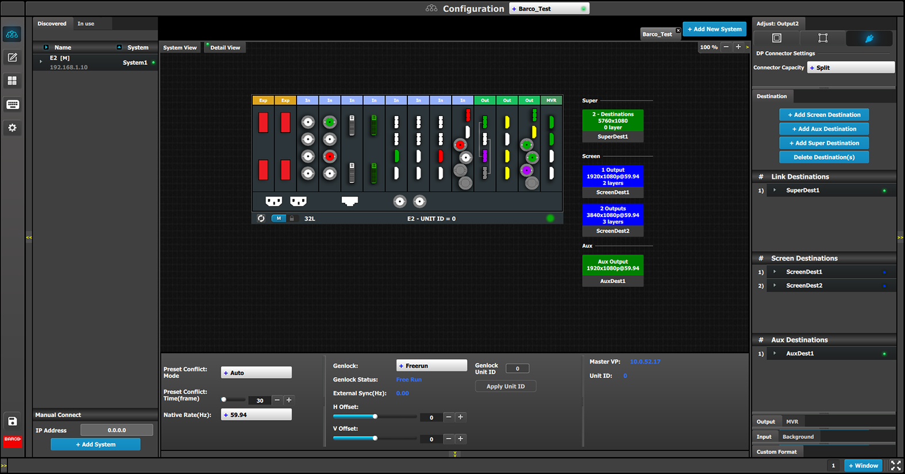Click the fullscreen icon in the bottom corner
The width and height of the screenshot is (905, 474).
pos(896,466)
